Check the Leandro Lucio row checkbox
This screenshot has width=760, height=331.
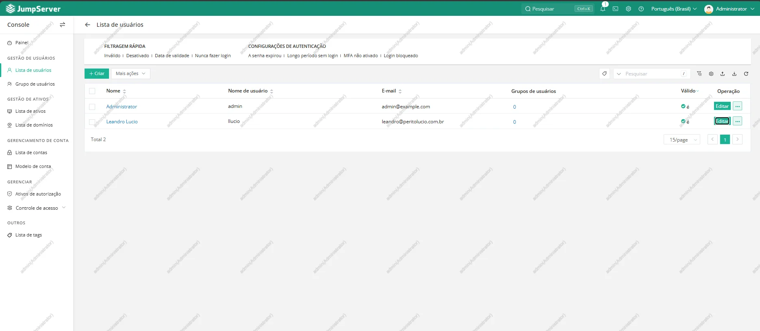[92, 122]
